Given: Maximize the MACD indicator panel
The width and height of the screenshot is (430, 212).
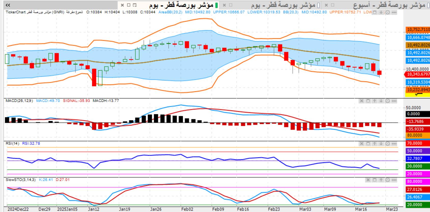Looking at the screenshot, I should click(368, 101).
